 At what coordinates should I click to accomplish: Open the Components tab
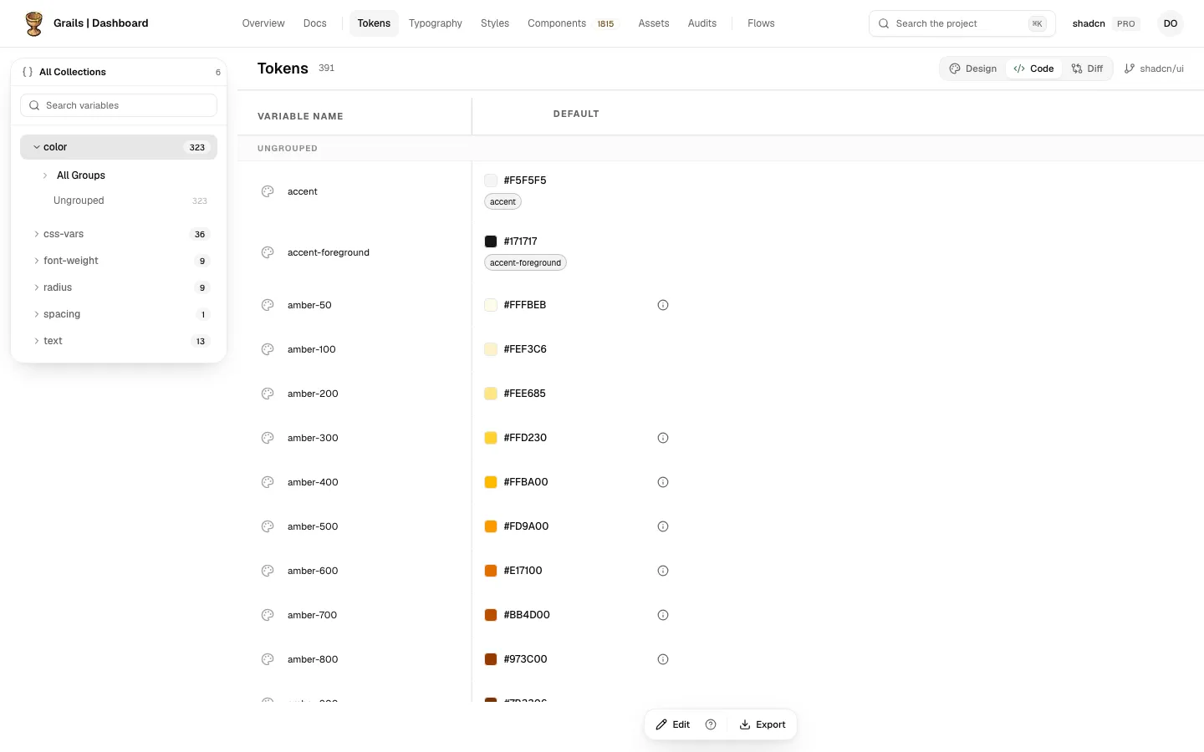[x=571, y=23]
